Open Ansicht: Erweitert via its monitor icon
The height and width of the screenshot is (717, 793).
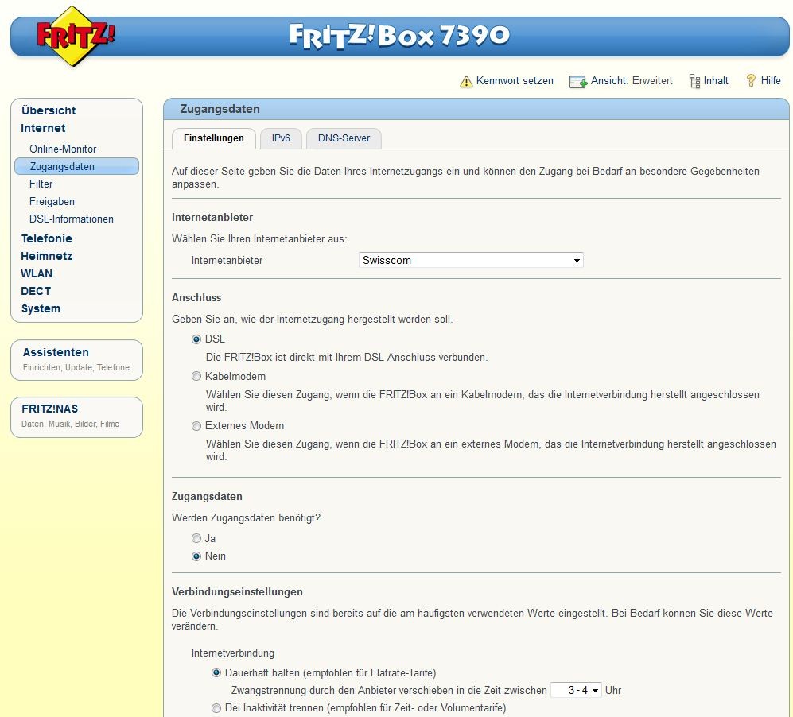(x=577, y=80)
